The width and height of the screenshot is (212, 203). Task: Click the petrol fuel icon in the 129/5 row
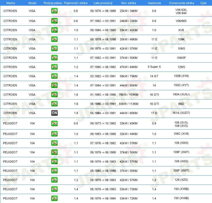point(54,67)
